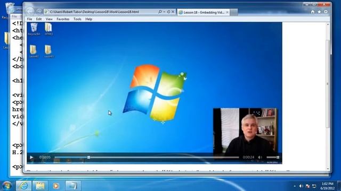The height and width of the screenshot is (191, 341).
Task: Play the embedded video
Action: click(x=31, y=158)
